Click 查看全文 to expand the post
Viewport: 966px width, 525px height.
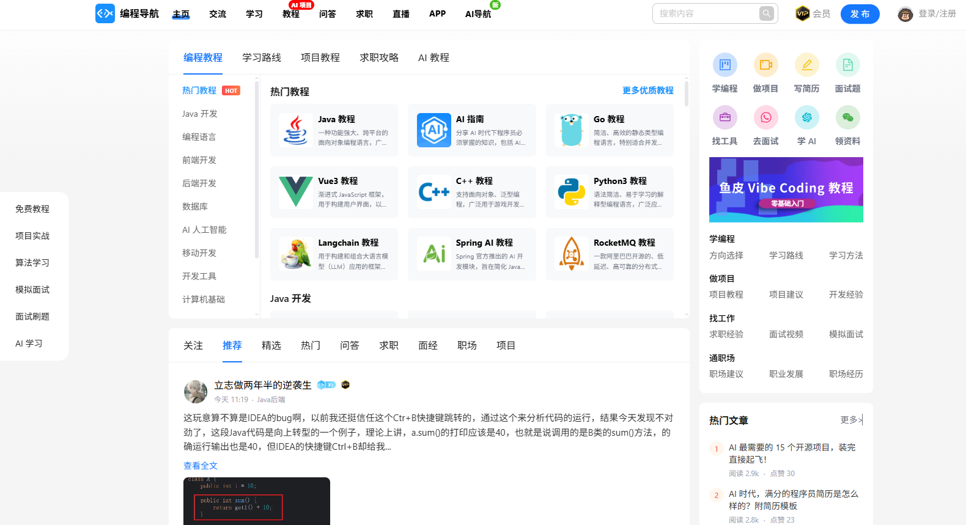[x=201, y=466]
